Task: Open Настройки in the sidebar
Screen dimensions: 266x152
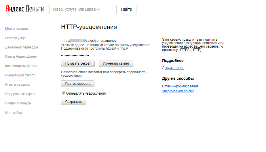Action: (14, 113)
